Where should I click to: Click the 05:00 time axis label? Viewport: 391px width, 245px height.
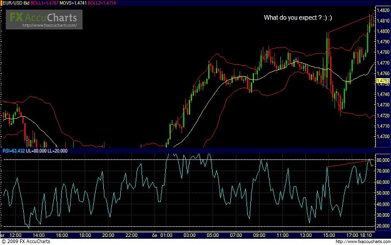[x=213, y=235]
